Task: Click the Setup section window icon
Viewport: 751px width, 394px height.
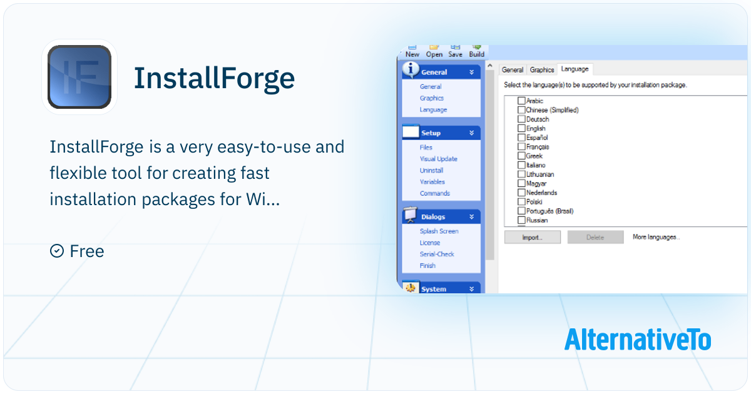Action: coord(410,132)
